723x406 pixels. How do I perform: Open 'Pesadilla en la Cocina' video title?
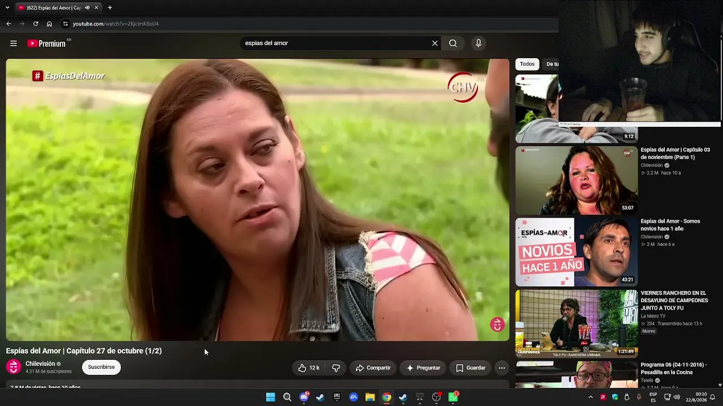674,369
